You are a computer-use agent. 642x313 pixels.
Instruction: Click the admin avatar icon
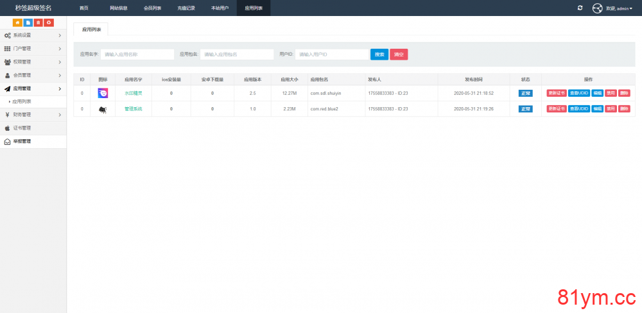597,8
